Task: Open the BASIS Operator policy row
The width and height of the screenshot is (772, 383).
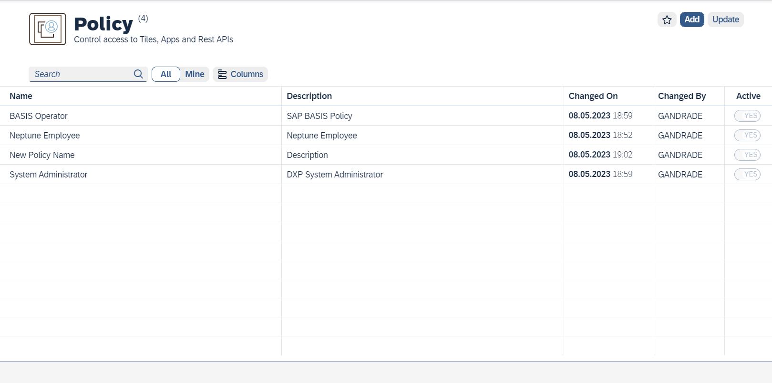Action: pyautogui.click(x=39, y=116)
